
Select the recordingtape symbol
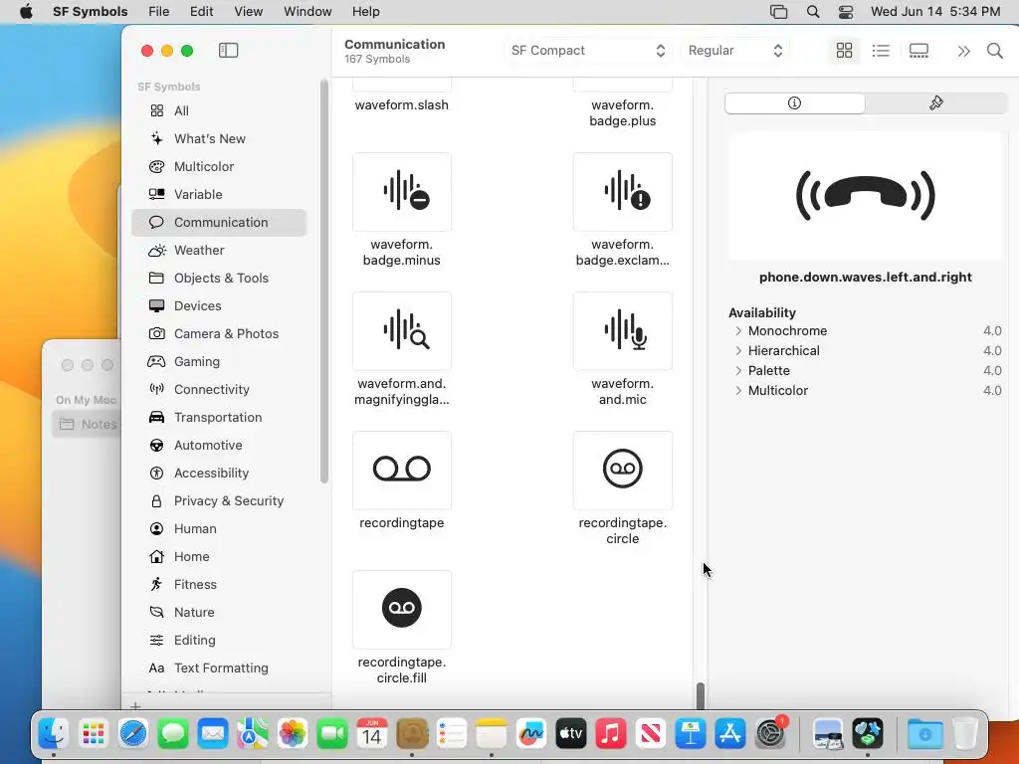pyautogui.click(x=402, y=471)
